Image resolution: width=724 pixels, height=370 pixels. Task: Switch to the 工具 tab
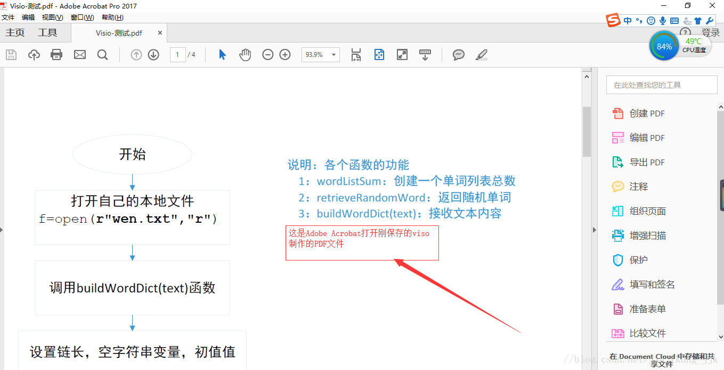point(47,33)
